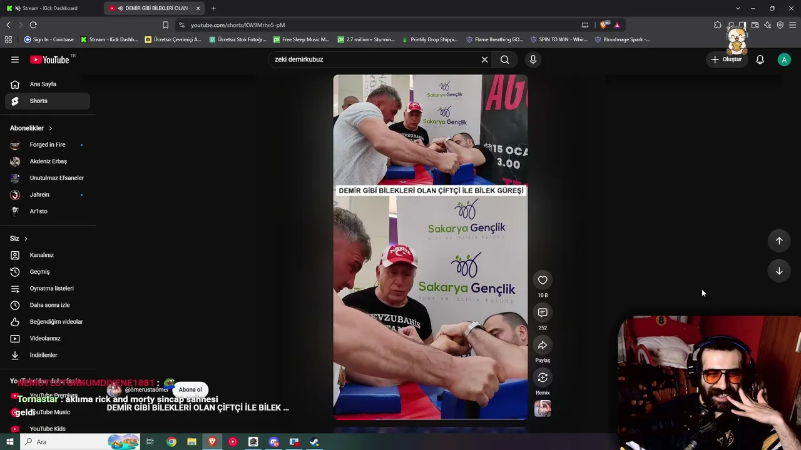Open the Short's sound thumbnail

point(543,408)
